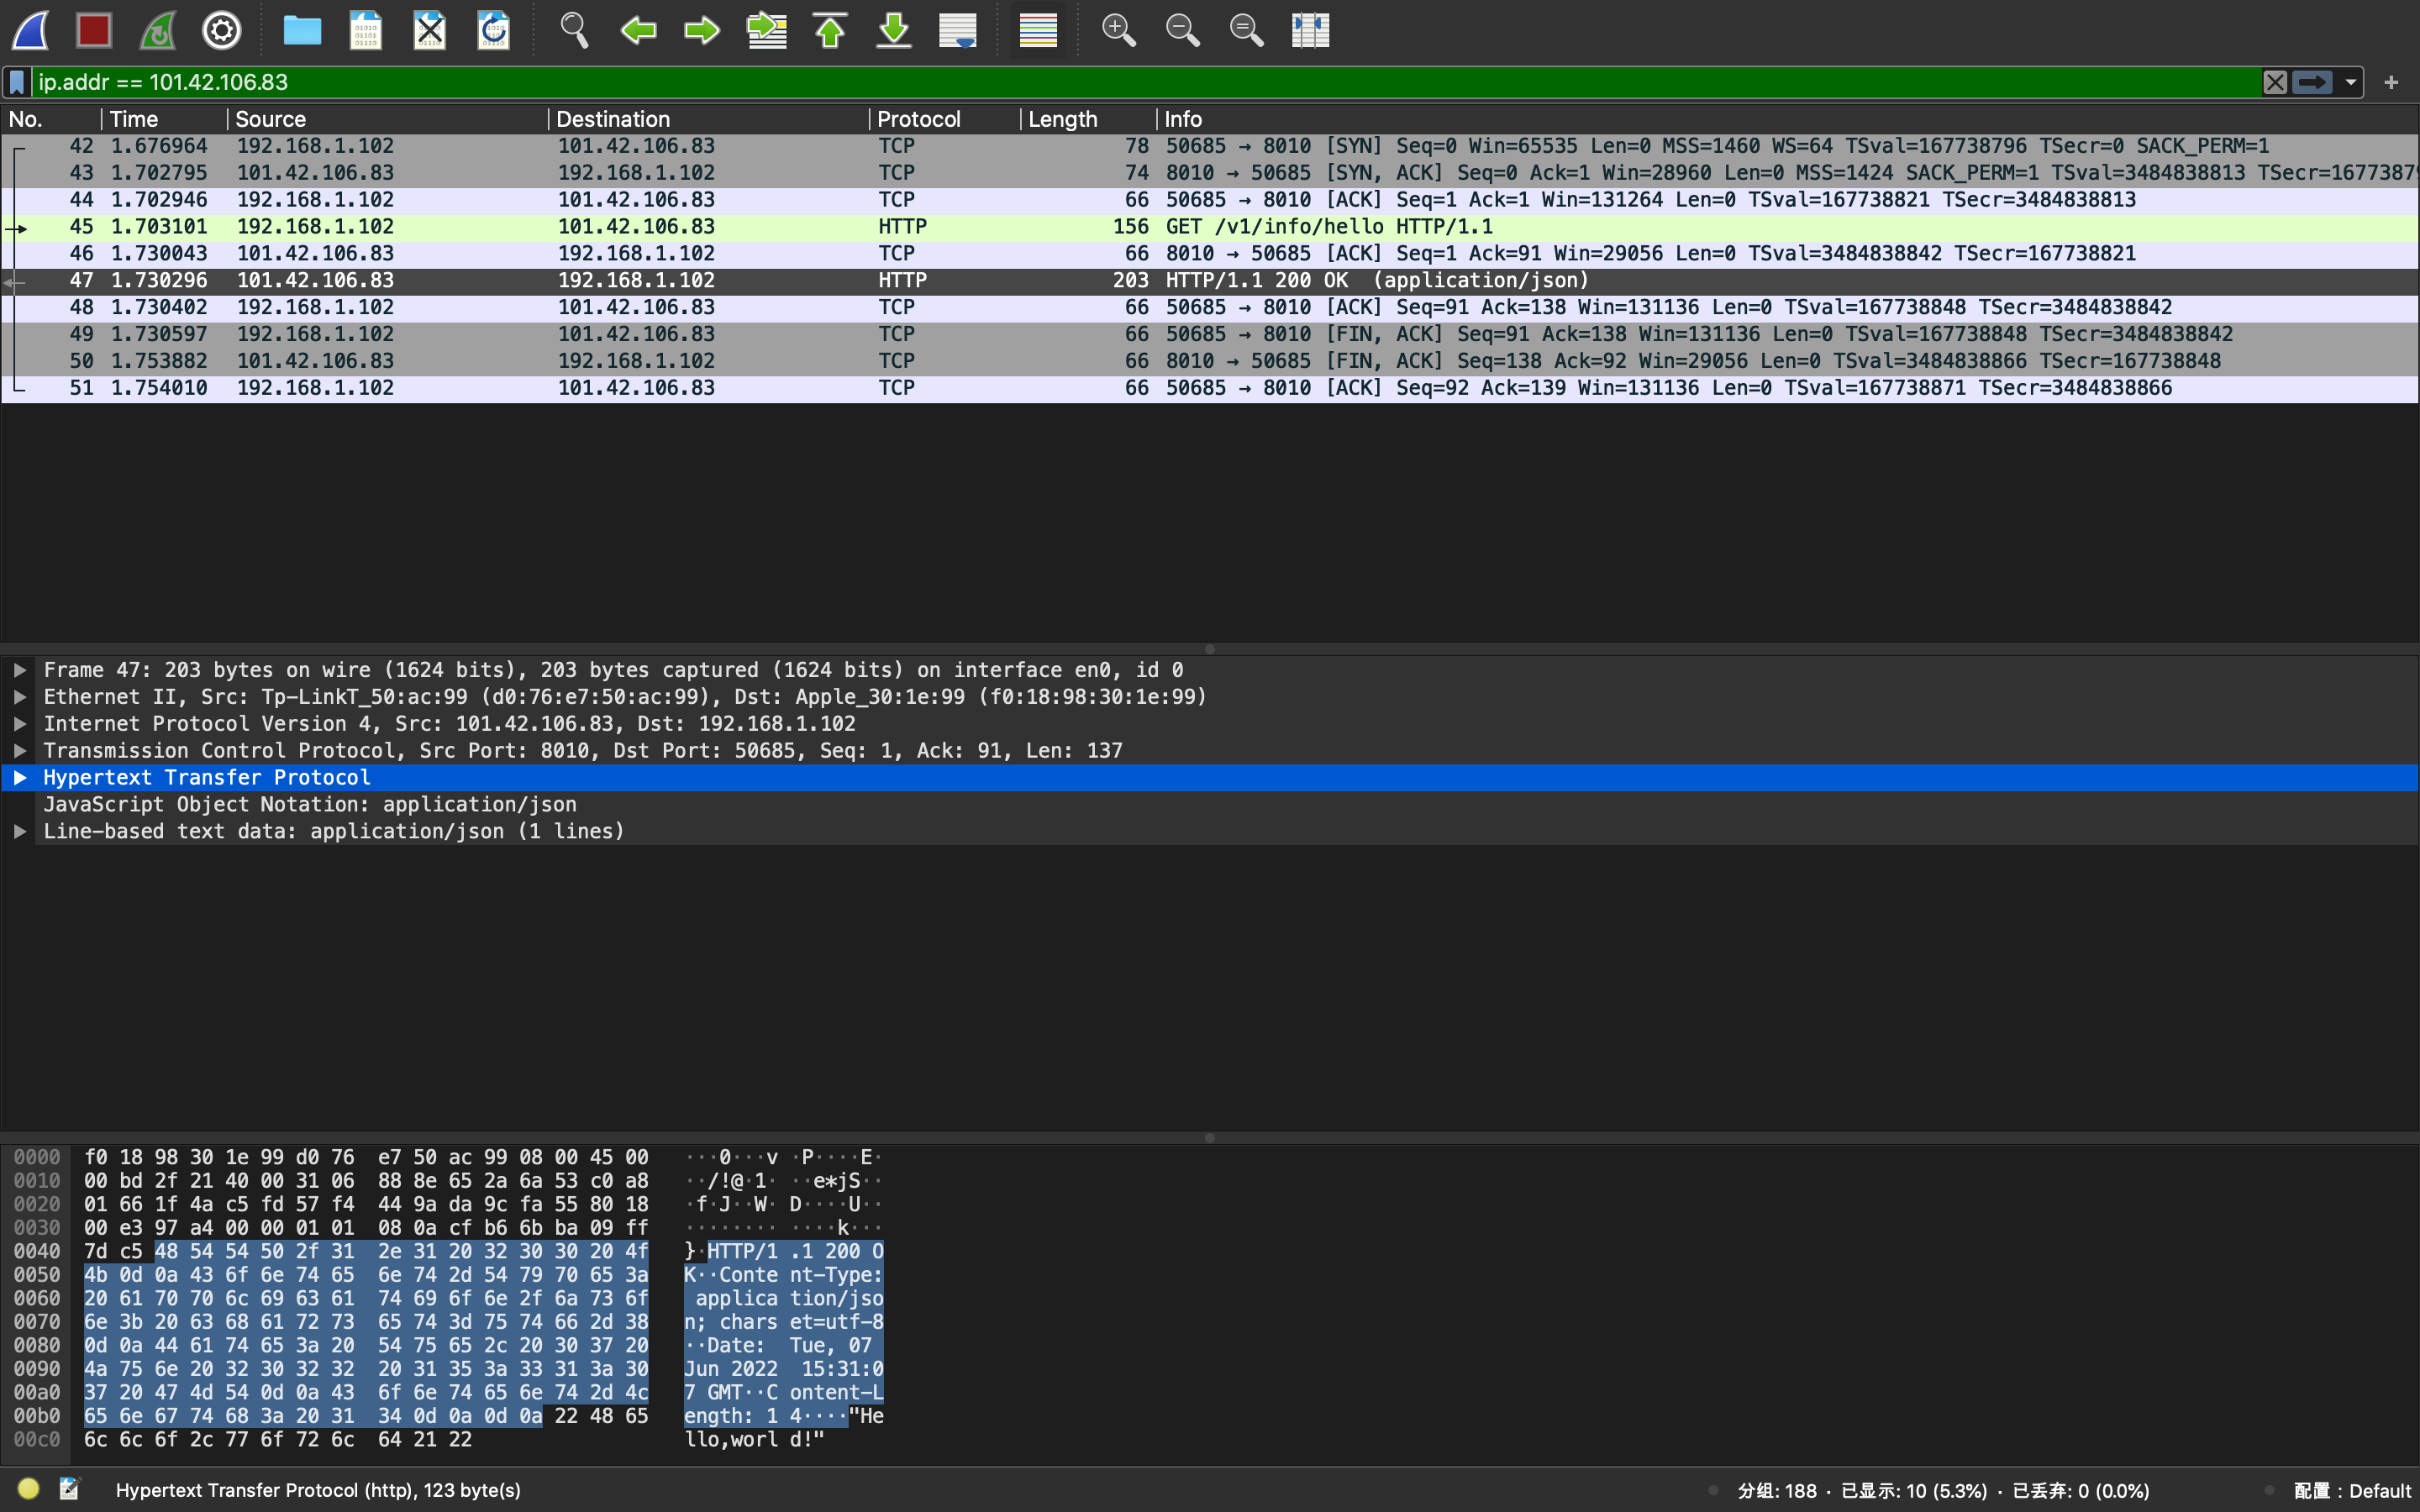Viewport: 2420px width, 1512px height.
Task: Open capture options gear
Action: coord(222,30)
